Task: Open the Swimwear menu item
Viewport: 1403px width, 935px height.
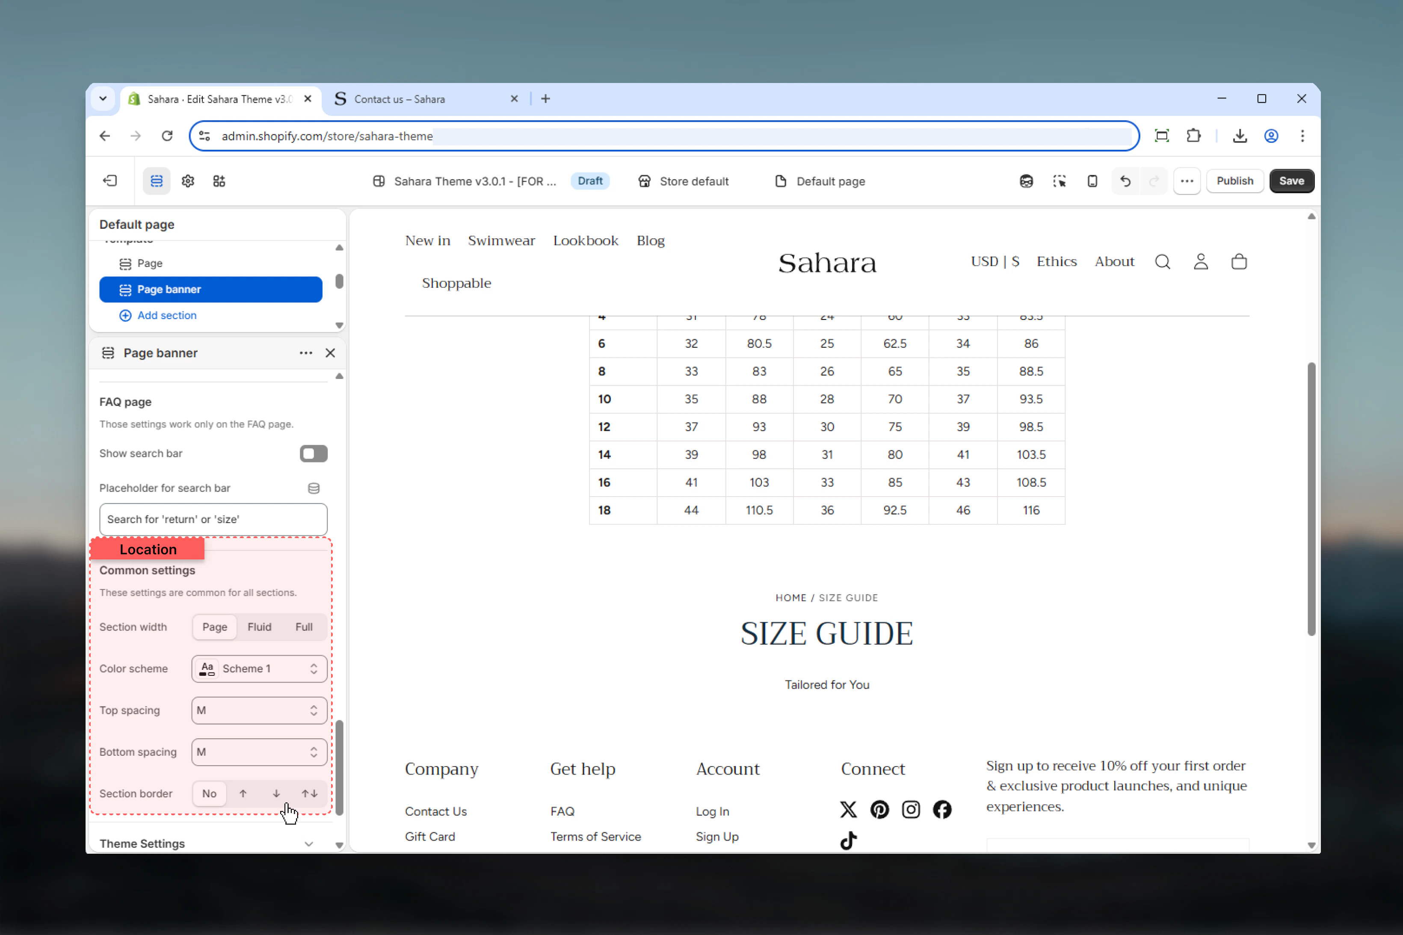Action: tap(501, 241)
